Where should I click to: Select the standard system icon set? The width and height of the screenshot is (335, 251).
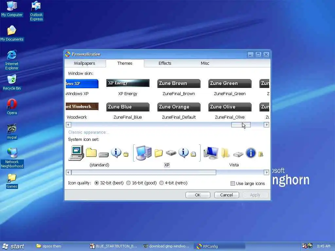point(99,156)
